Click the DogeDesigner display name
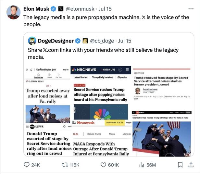Viewport: 200px width, 174px height. (x=56, y=41)
